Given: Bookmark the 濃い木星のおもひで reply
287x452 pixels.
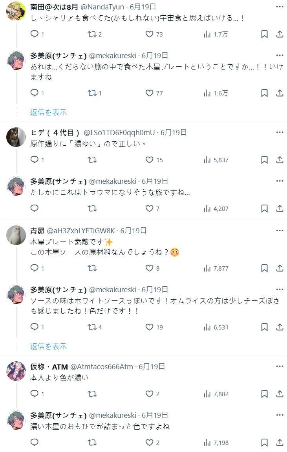Looking at the screenshot, I should tap(265, 443).
